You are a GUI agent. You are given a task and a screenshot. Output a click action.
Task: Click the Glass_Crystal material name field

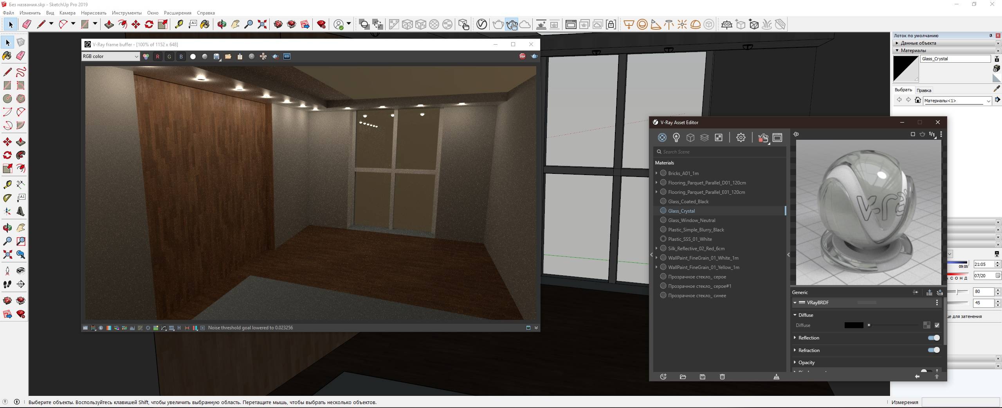pos(955,59)
